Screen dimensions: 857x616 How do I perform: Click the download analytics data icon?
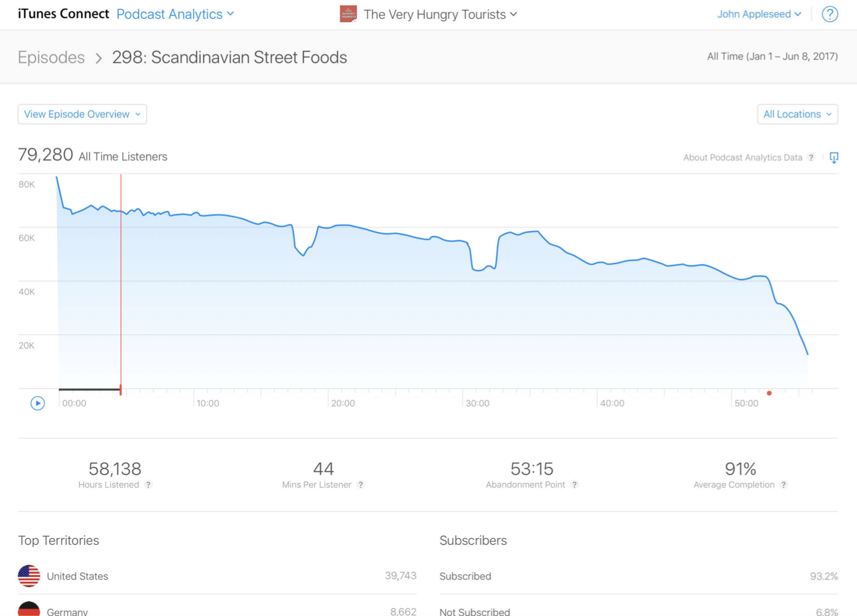[834, 158]
